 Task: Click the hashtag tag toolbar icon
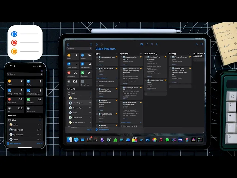[x=157, y=44]
